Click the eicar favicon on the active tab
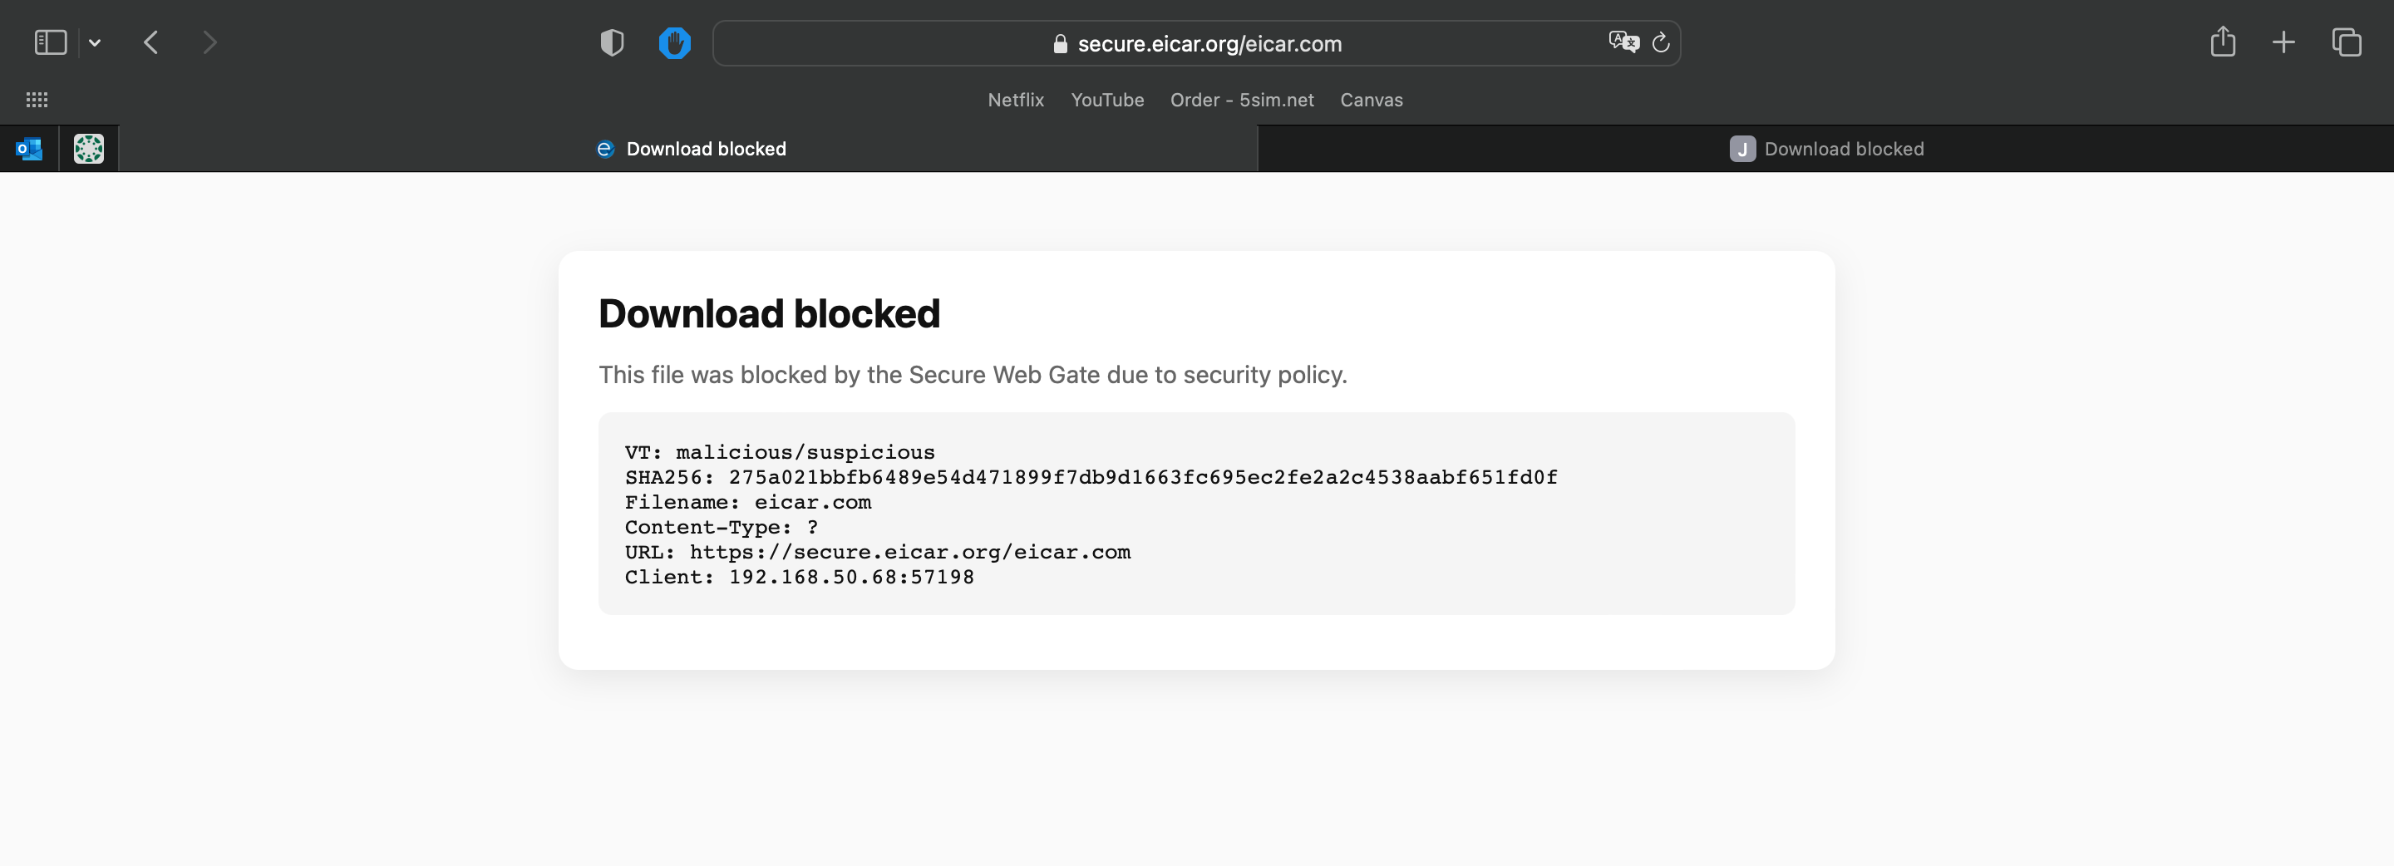The image size is (2394, 866). (605, 148)
